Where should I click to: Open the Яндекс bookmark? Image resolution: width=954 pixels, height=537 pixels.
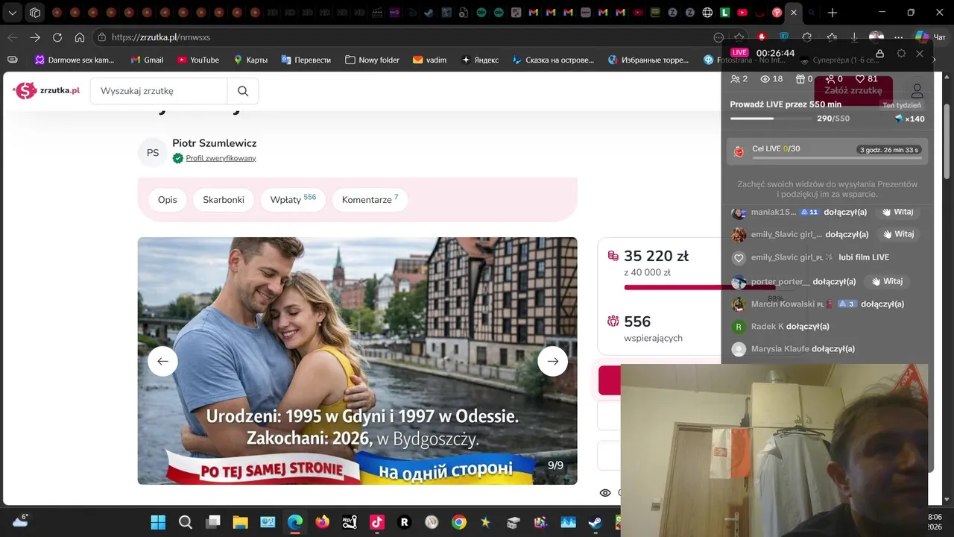point(479,60)
